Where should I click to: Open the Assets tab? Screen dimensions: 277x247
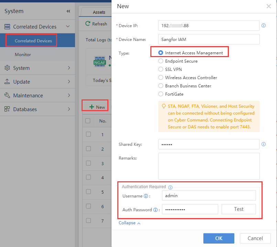coord(99,12)
